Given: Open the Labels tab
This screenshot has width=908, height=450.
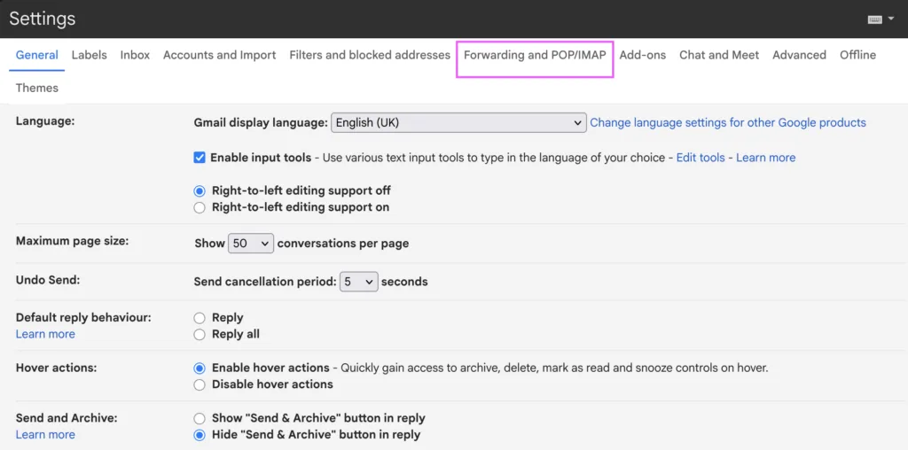Looking at the screenshot, I should 90,55.
